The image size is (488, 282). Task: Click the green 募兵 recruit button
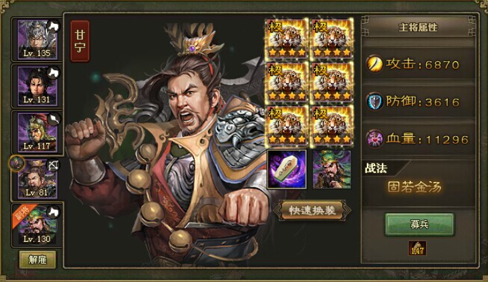tap(419, 224)
